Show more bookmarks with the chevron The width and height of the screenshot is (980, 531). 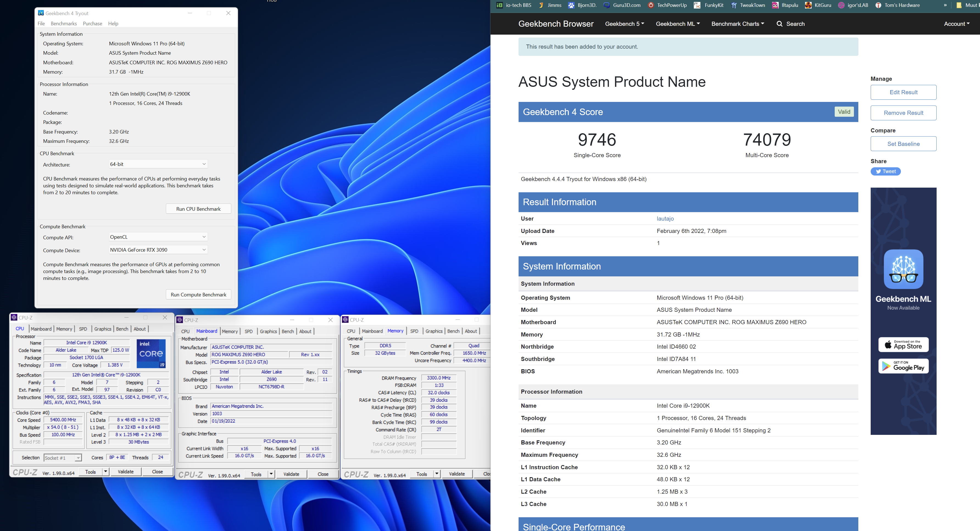pos(945,5)
